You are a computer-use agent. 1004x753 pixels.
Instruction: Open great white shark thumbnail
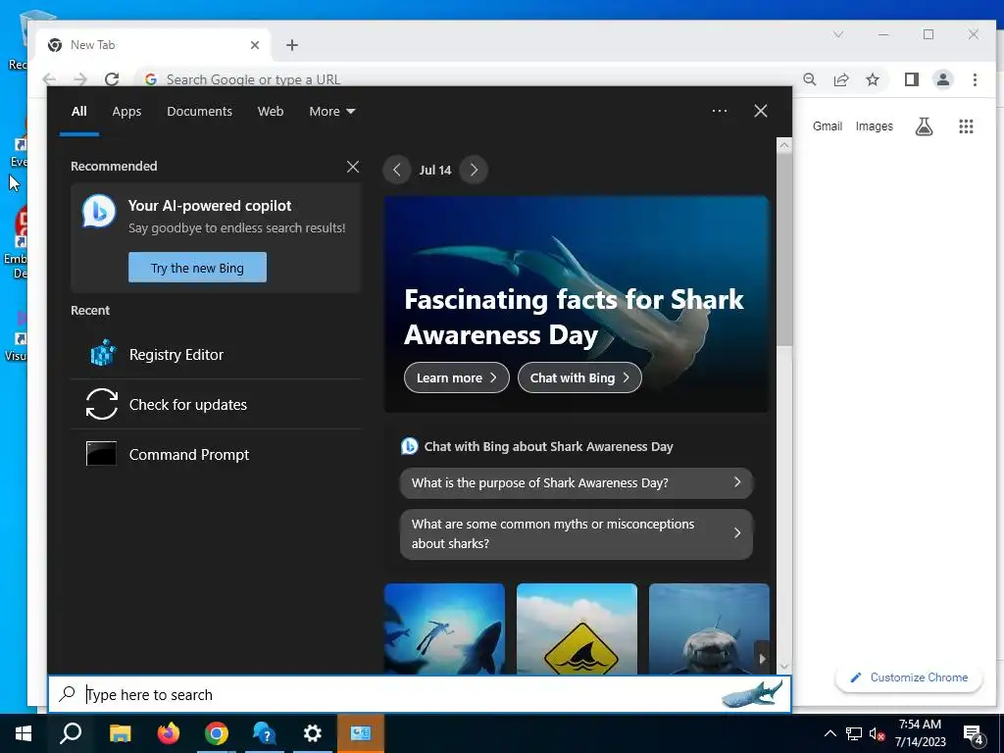tap(709, 628)
